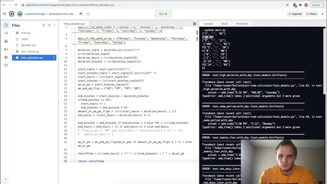Open the Files panel three-dot menu

[54, 25]
